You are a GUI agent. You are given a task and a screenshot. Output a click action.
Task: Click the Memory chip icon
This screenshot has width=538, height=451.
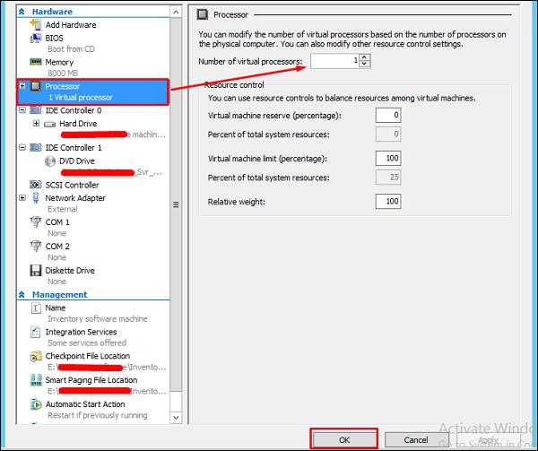pyautogui.click(x=36, y=62)
